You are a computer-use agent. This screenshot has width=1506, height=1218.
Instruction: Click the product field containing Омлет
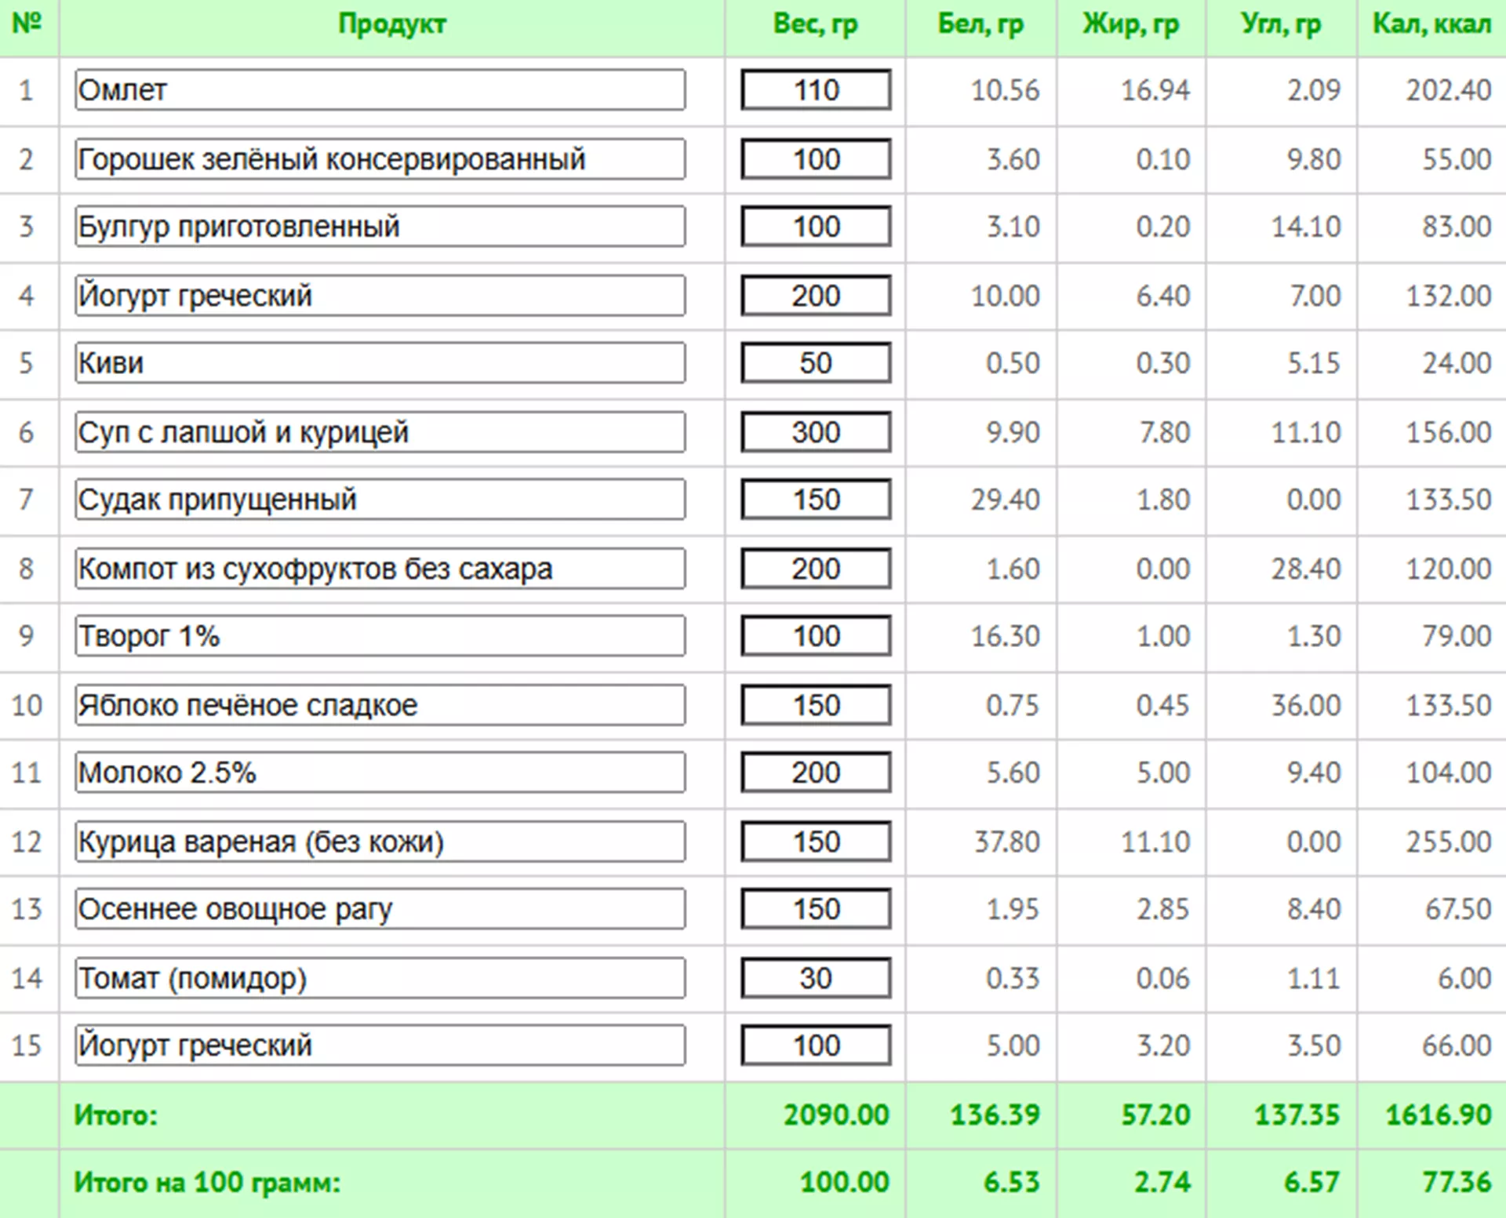(380, 90)
